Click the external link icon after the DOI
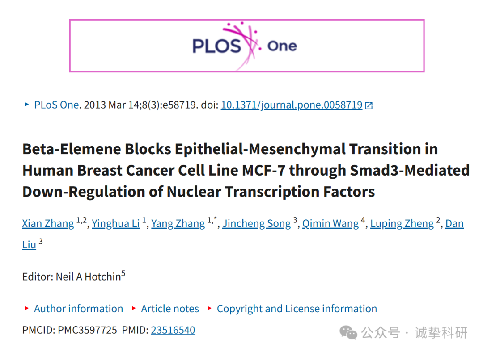 (369, 105)
